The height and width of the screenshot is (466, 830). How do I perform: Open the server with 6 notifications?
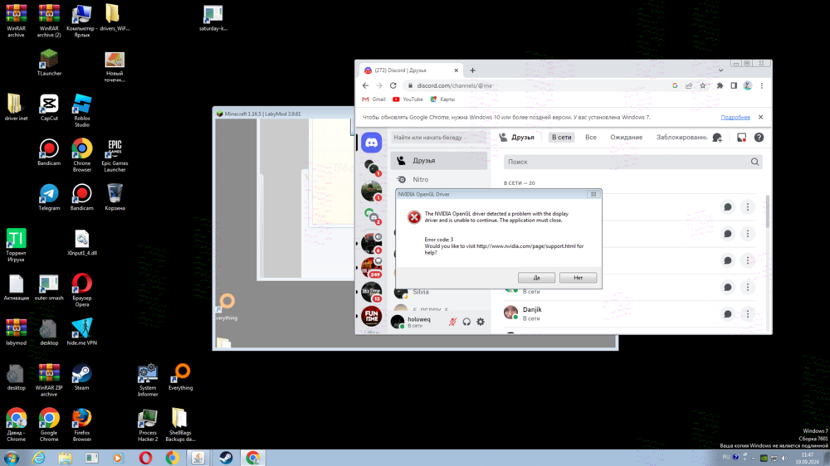click(372, 243)
